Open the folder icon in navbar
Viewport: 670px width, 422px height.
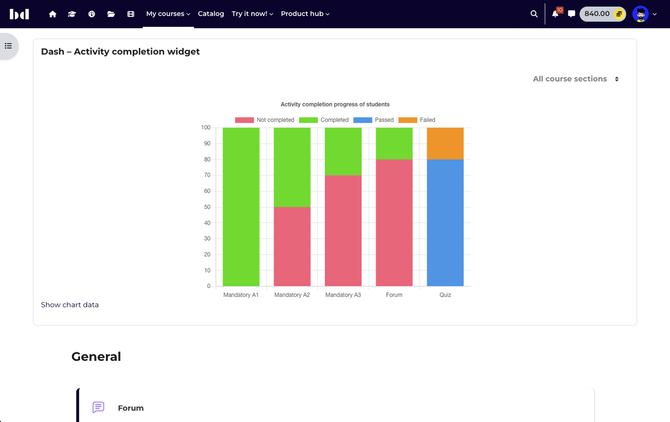[x=111, y=14]
